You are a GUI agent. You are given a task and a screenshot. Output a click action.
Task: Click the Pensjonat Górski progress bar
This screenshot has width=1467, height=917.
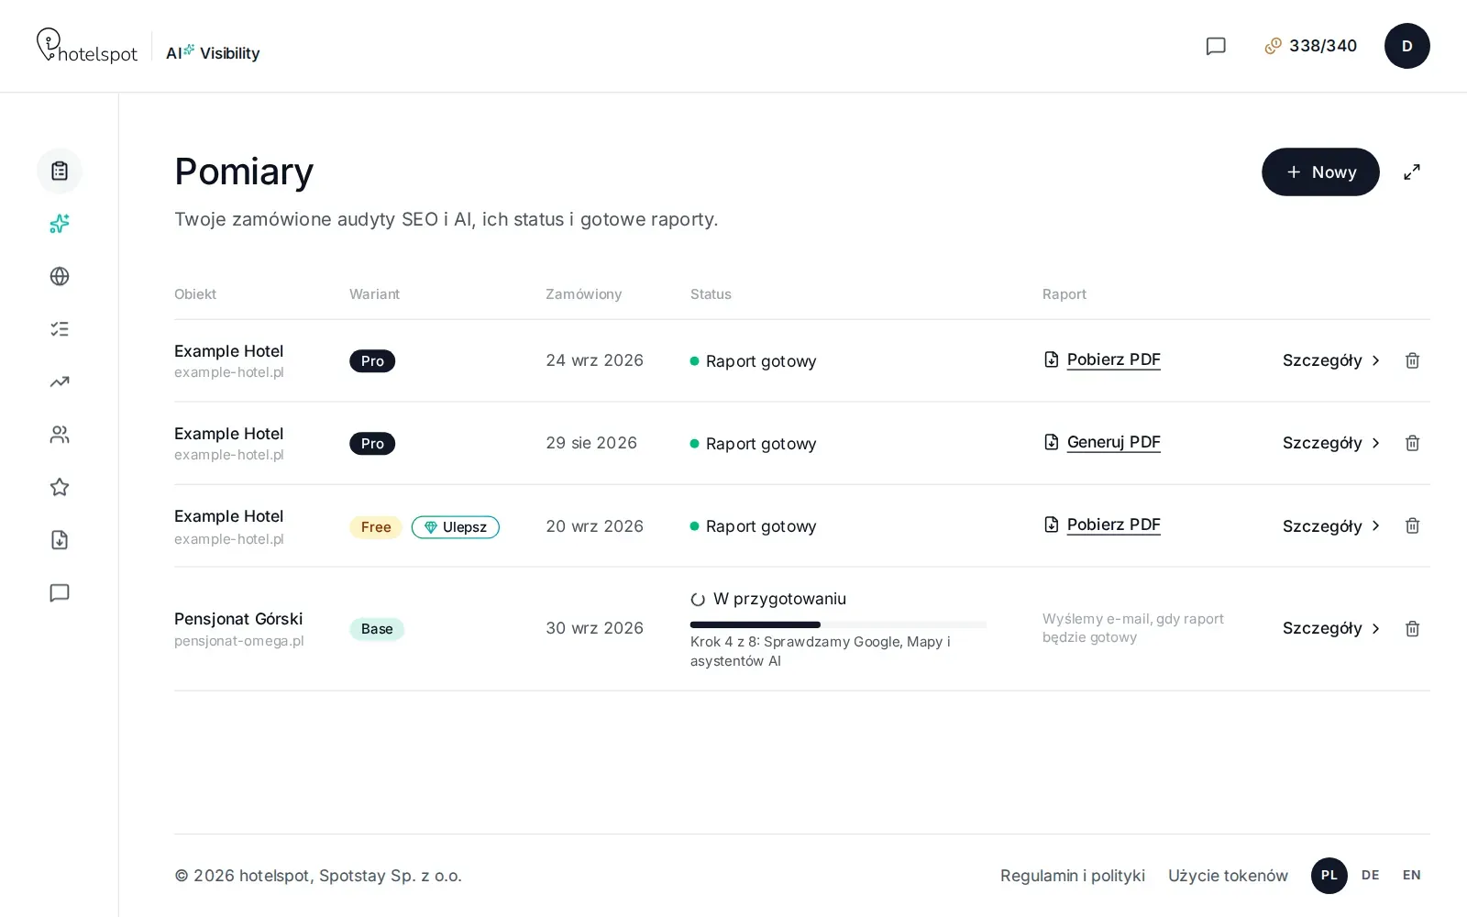pos(838,624)
